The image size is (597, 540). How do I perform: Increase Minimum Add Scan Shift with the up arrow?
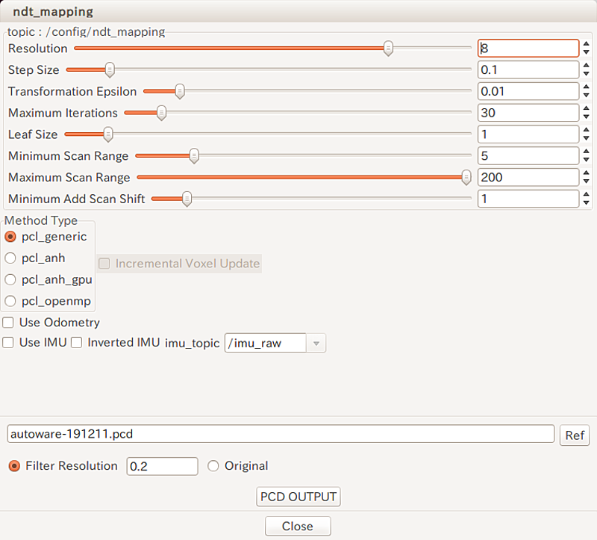[x=587, y=195]
